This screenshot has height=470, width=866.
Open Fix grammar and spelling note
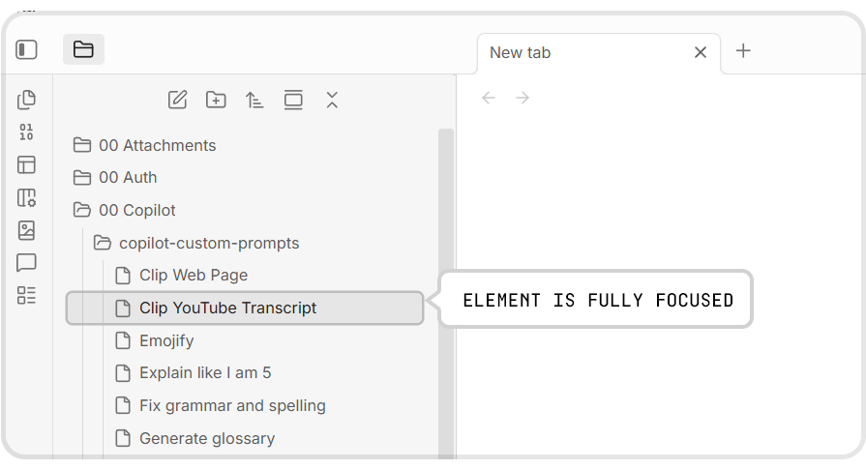click(x=232, y=405)
